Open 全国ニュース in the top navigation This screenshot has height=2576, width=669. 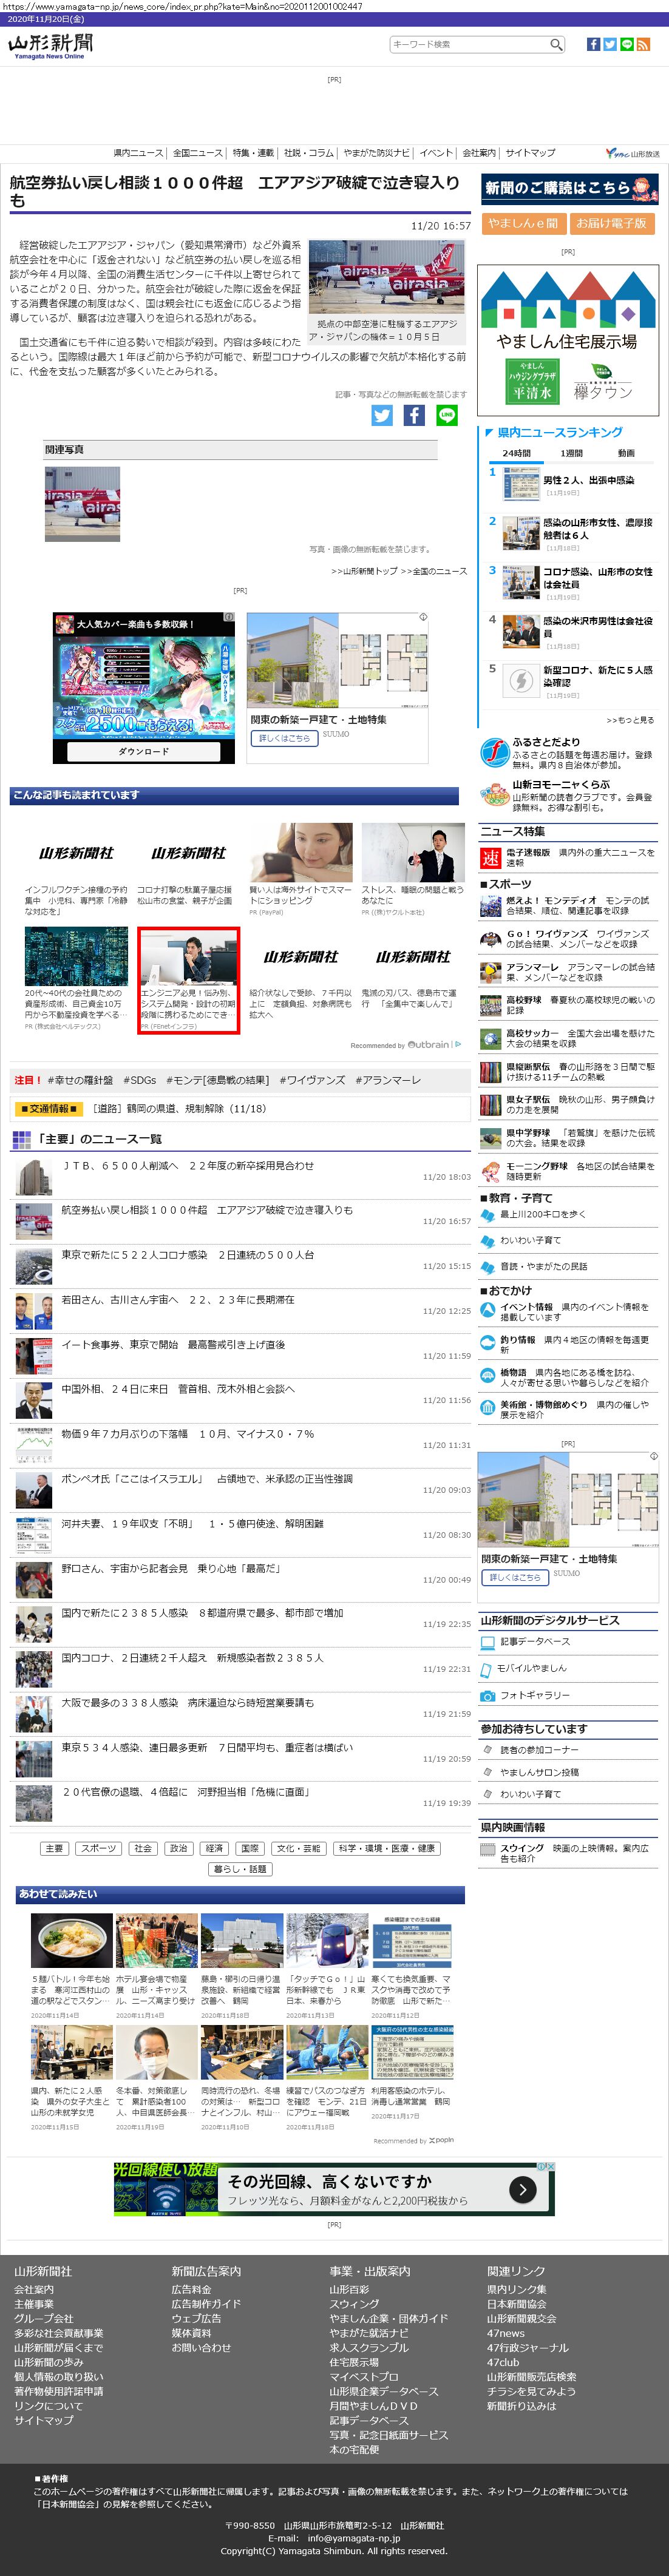[x=198, y=153]
